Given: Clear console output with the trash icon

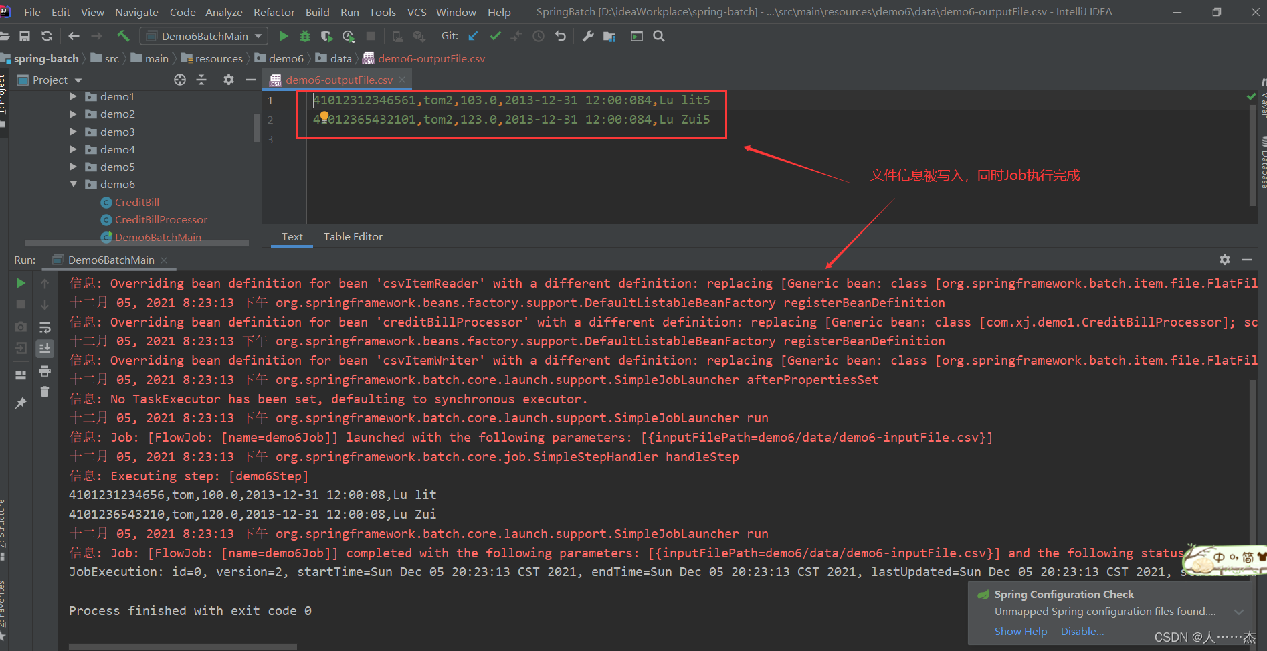Looking at the screenshot, I should (45, 392).
